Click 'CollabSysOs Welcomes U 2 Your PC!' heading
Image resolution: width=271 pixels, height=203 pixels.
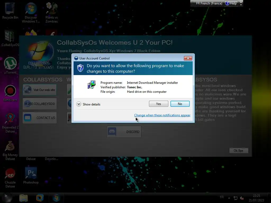coord(115,43)
